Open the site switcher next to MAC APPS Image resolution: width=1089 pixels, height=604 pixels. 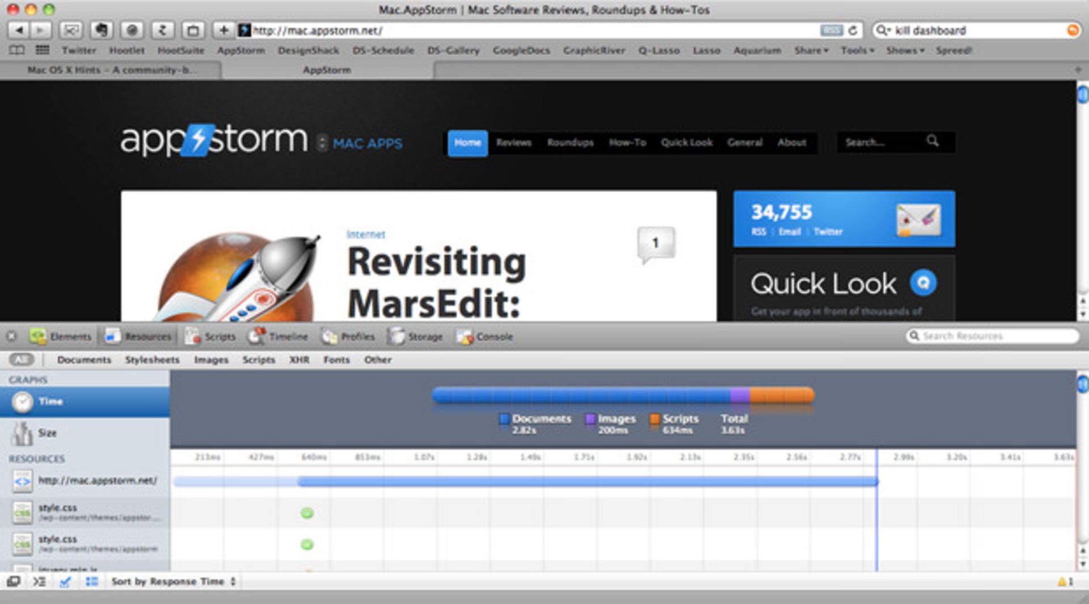(x=322, y=142)
